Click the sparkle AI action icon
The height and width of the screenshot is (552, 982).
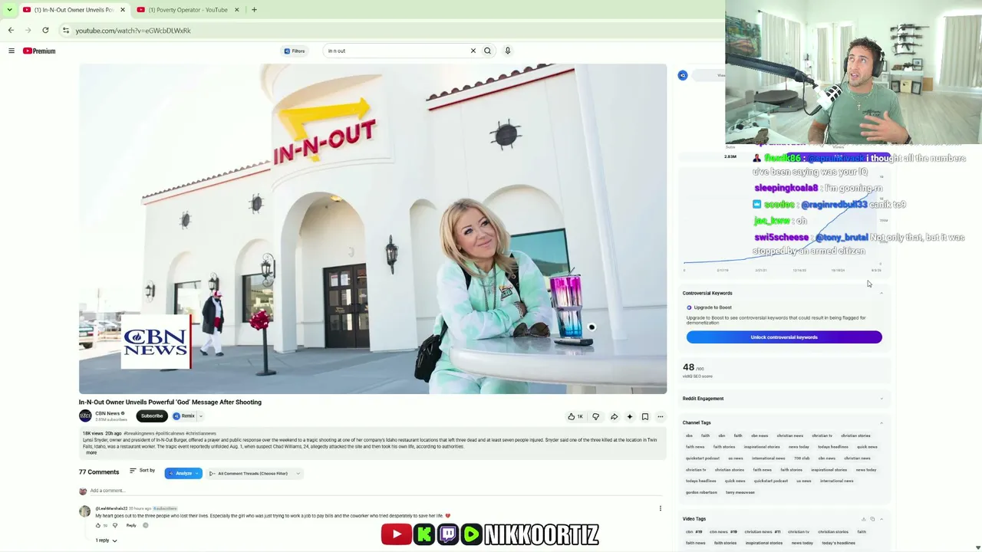point(629,416)
